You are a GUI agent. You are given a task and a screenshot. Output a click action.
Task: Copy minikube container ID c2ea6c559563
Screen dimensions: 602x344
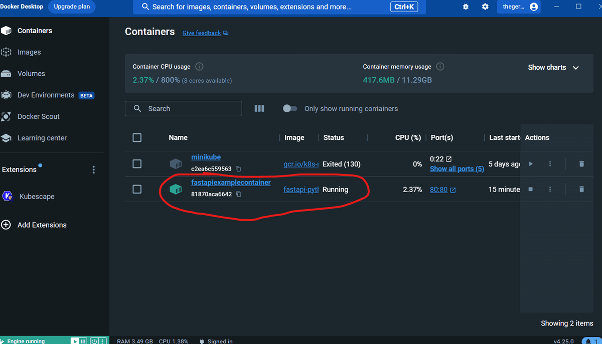click(238, 169)
